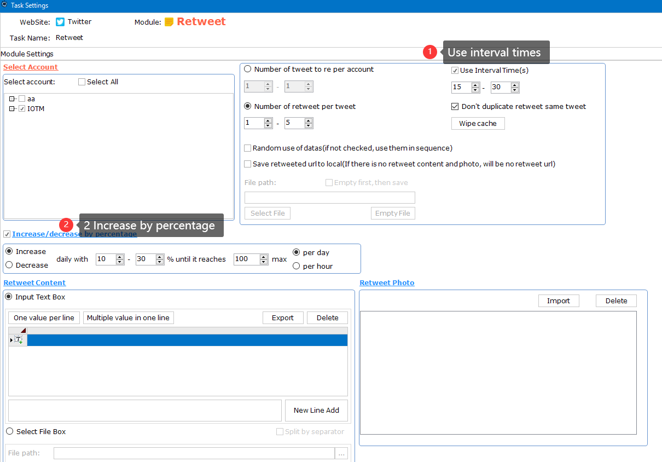Open file browser with the ellipsis button
The image size is (662, 462).
pyautogui.click(x=341, y=453)
